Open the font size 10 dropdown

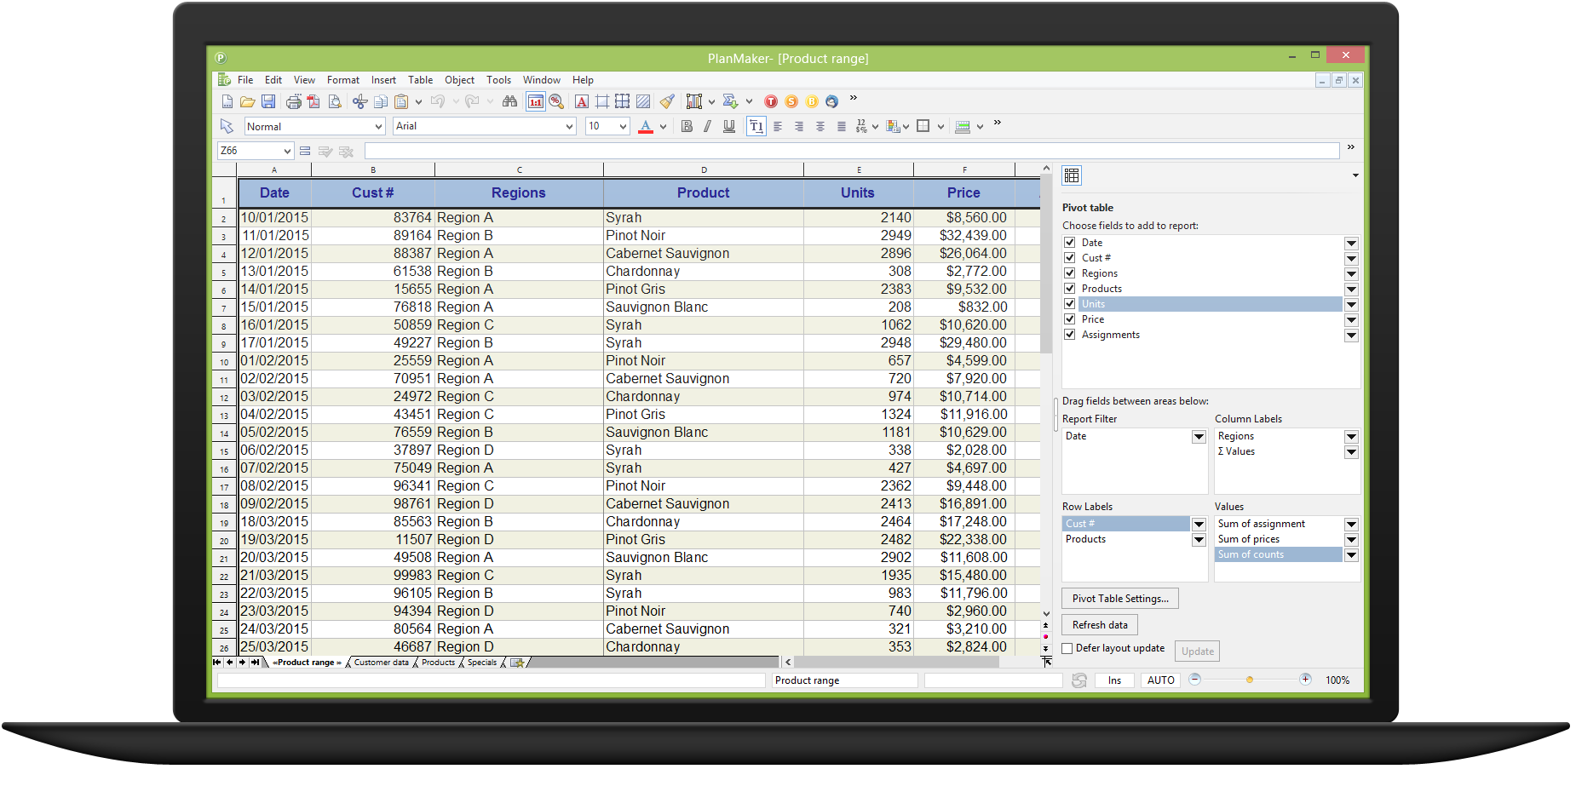tap(623, 126)
